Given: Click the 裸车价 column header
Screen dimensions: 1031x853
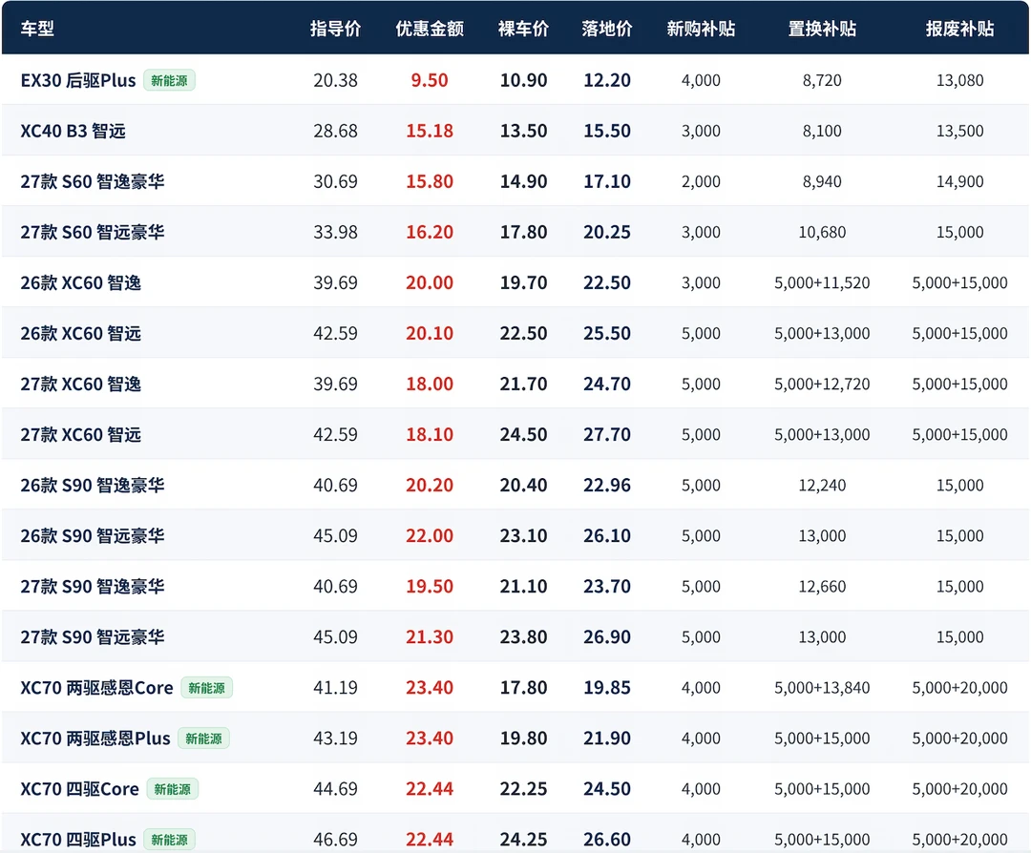Looking at the screenshot, I should coord(523,29).
